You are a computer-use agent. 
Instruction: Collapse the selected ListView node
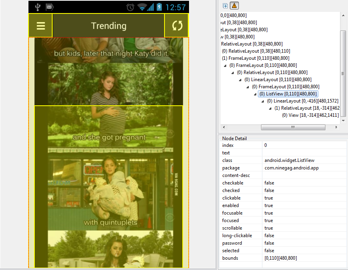(255, 94)
